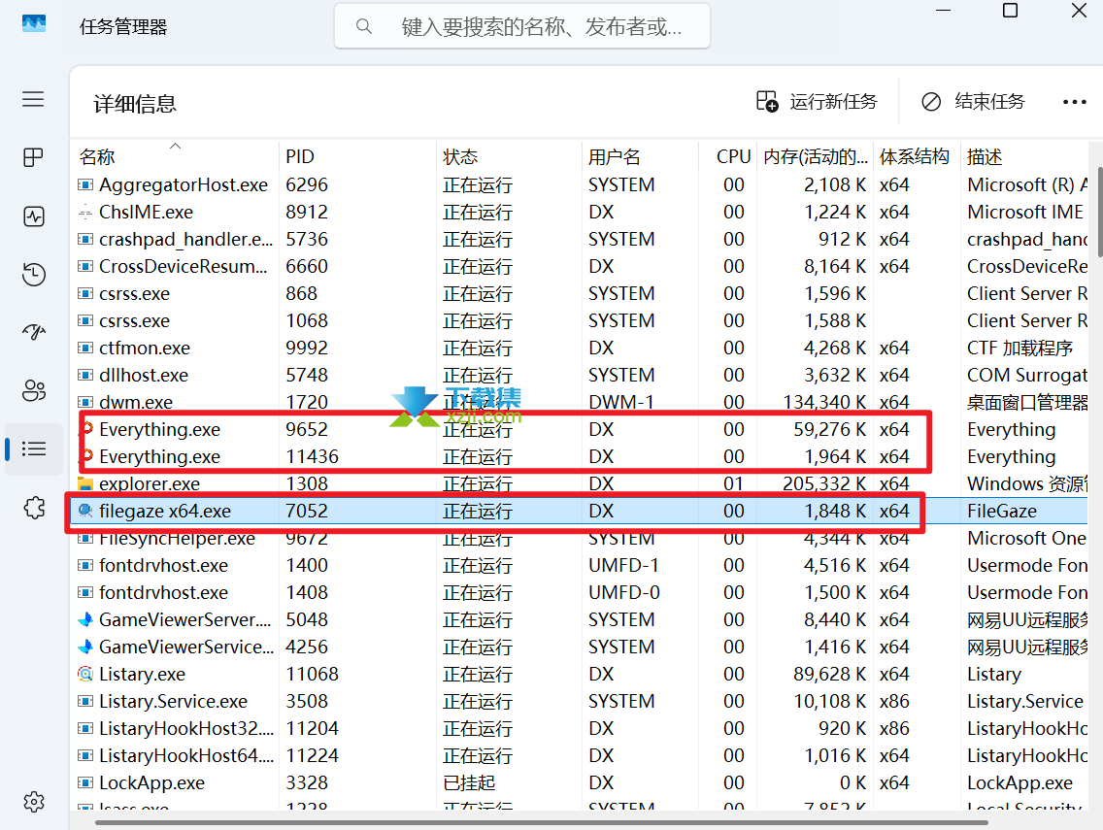
Task: Click the GameViewerService process icon
Action: coord(85,647)
